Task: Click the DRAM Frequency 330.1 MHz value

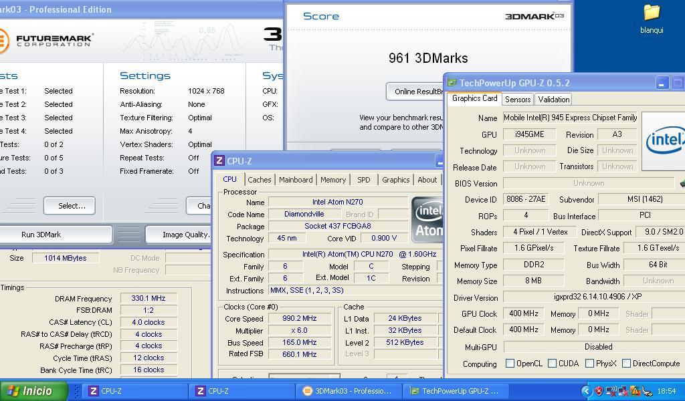Action: 149,299
